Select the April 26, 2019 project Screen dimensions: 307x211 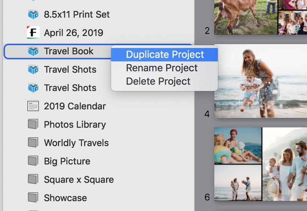[73, 33]
